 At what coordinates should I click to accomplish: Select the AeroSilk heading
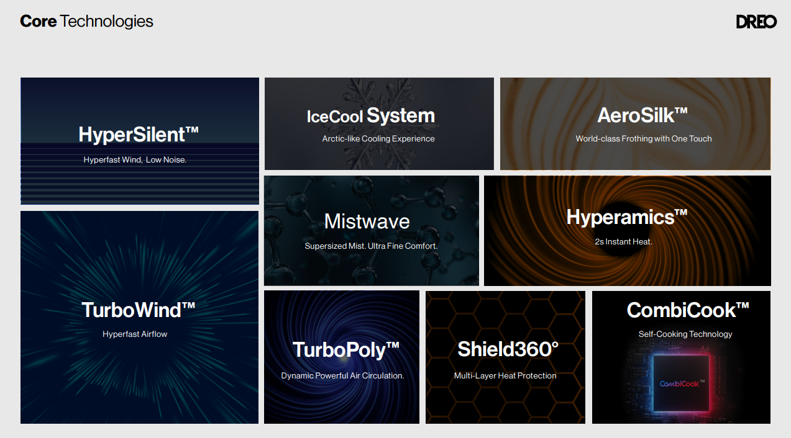coord(642,115)
